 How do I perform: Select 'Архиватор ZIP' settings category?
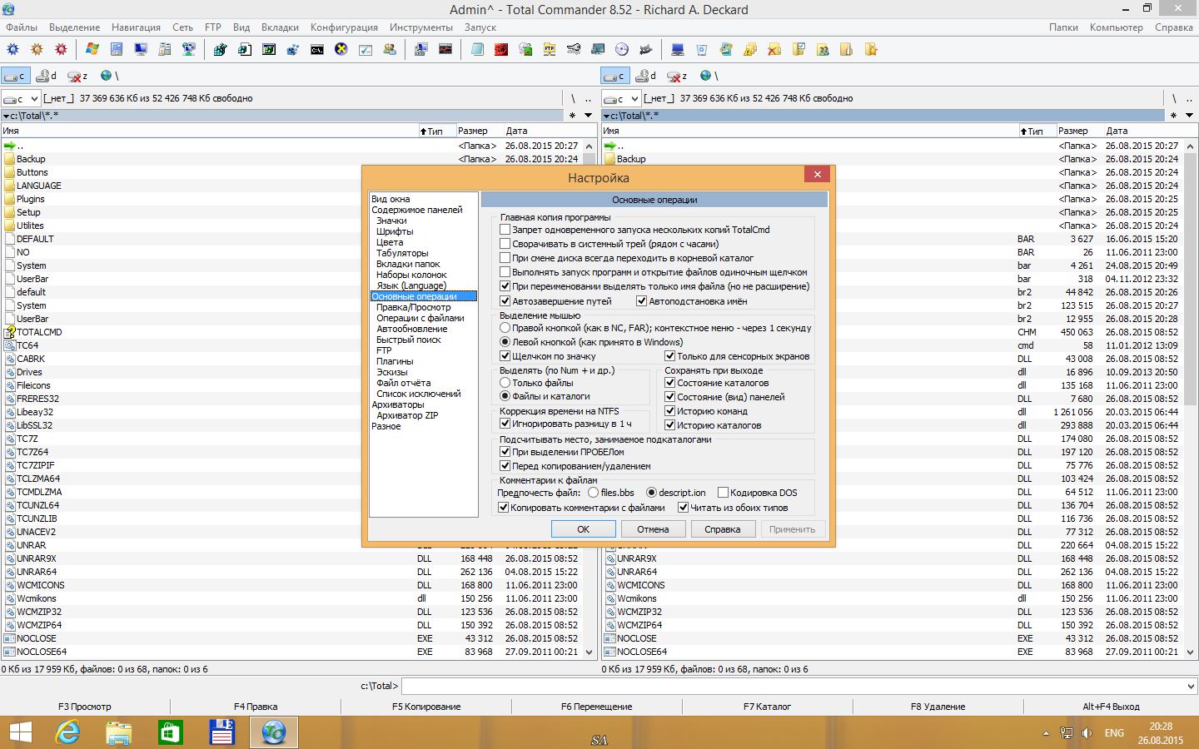[407, 415]
